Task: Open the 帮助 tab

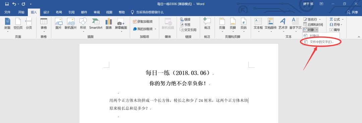Action: pyautogui.click(x=122, y=12)
